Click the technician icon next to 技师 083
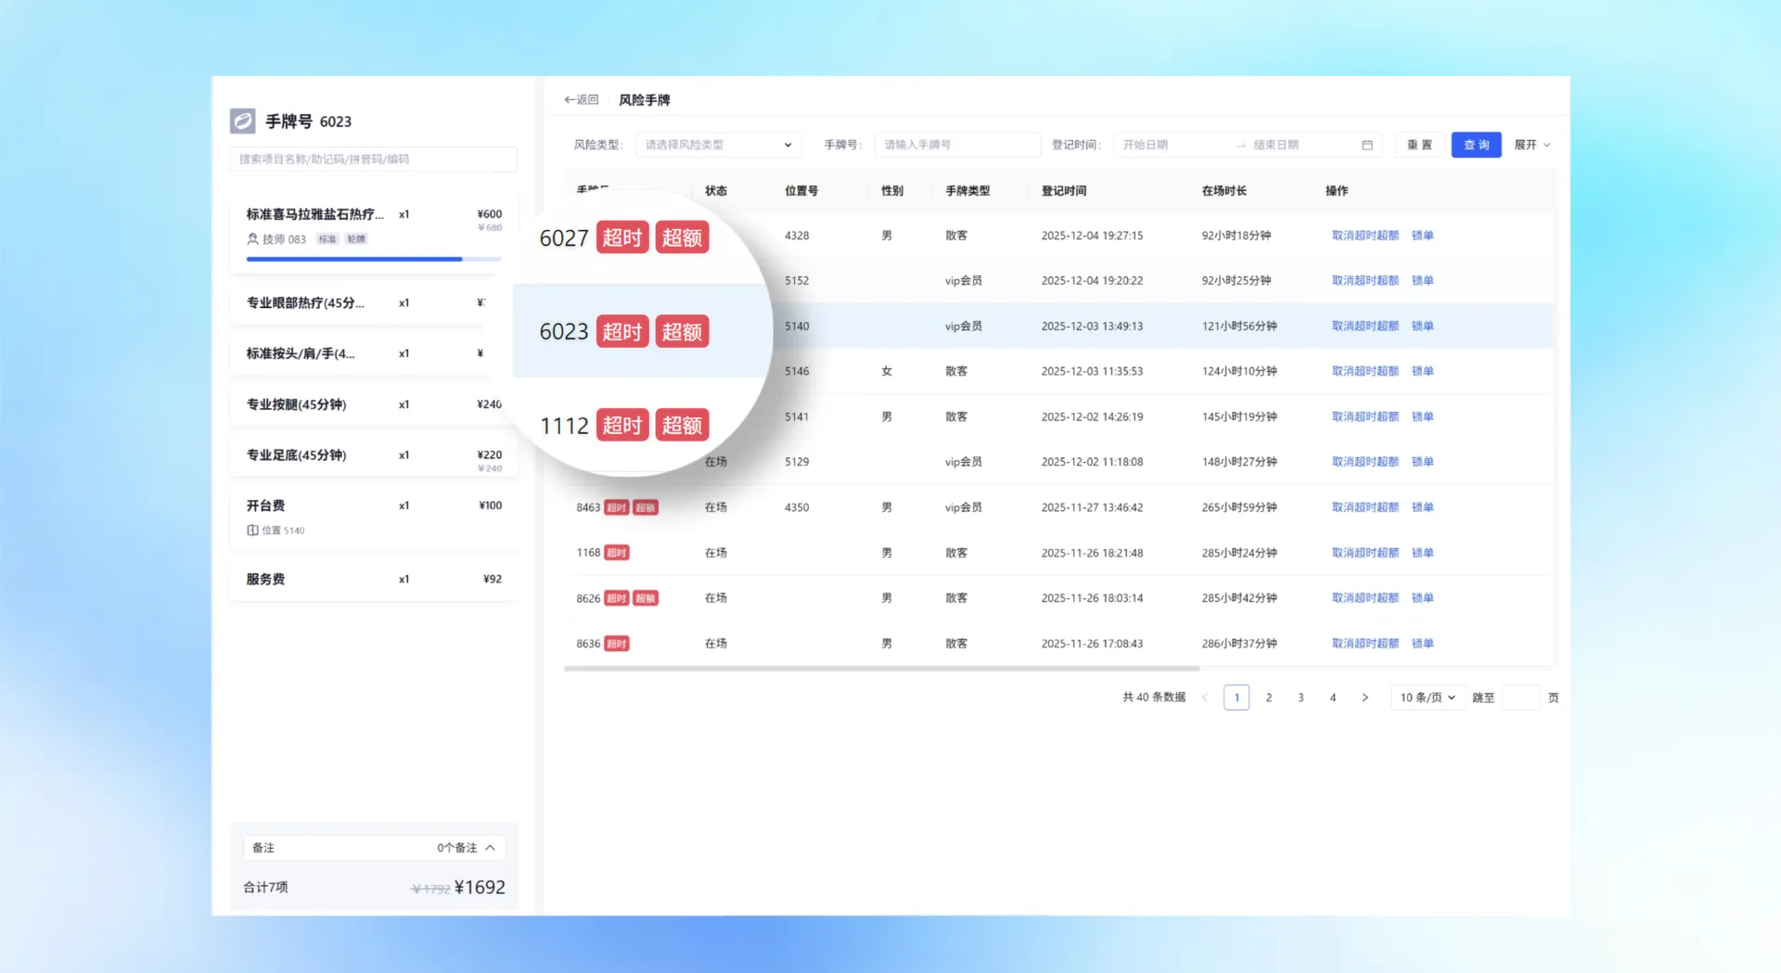Viewport: 1781px width, 973px height. click(x=252, y=239)
